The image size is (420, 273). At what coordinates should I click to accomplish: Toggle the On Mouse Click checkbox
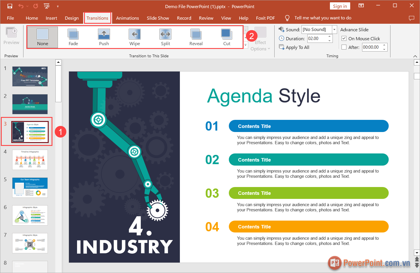(x=344, y=38)
